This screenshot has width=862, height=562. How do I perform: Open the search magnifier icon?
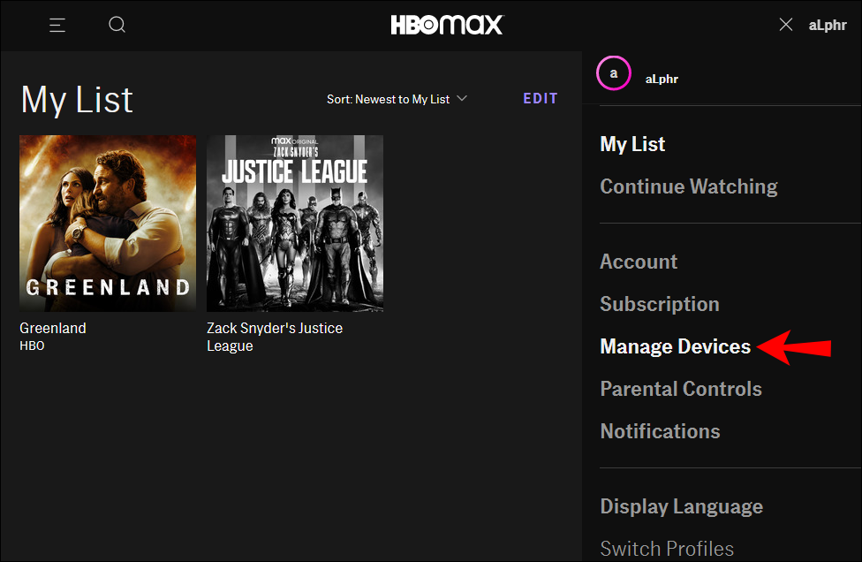point(117,25)
